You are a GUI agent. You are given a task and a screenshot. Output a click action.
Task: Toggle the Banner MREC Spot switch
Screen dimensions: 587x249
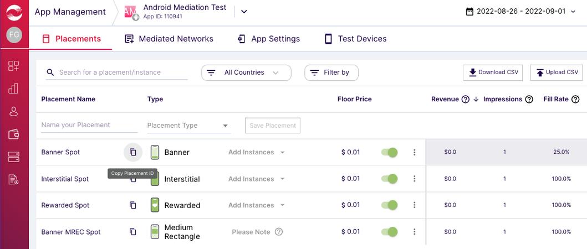pyautogui.click(x=390, y=232)
